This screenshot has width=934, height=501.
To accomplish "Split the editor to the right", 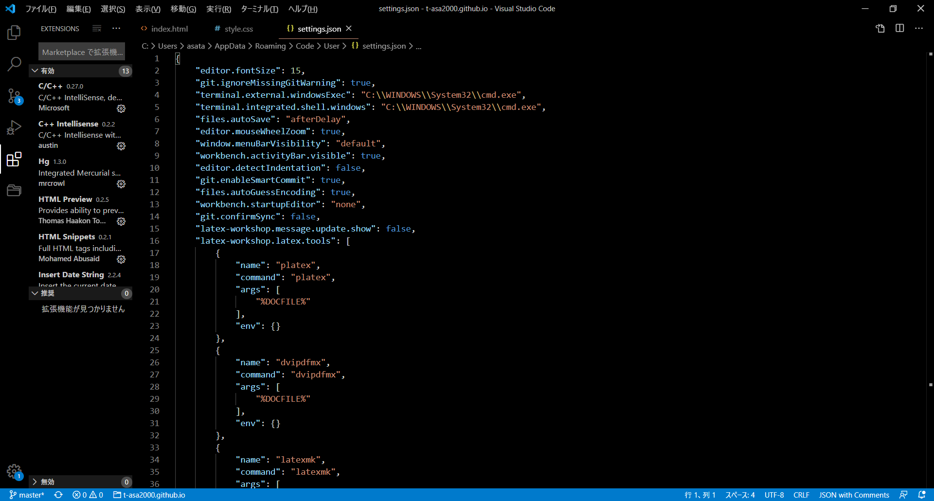I will point(899,29).
